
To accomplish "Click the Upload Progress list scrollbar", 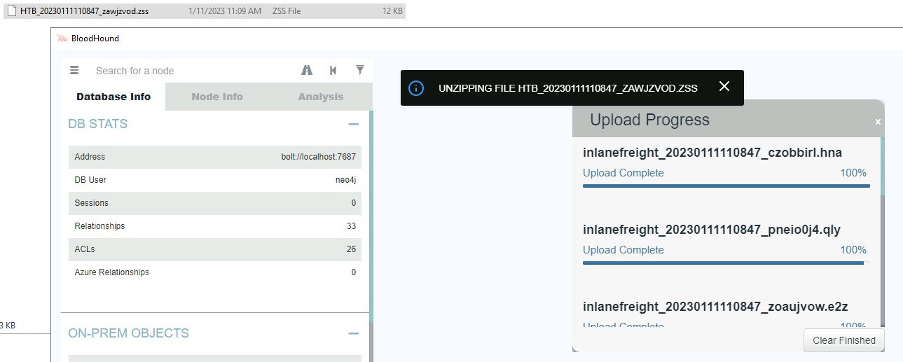I will 883,166.
